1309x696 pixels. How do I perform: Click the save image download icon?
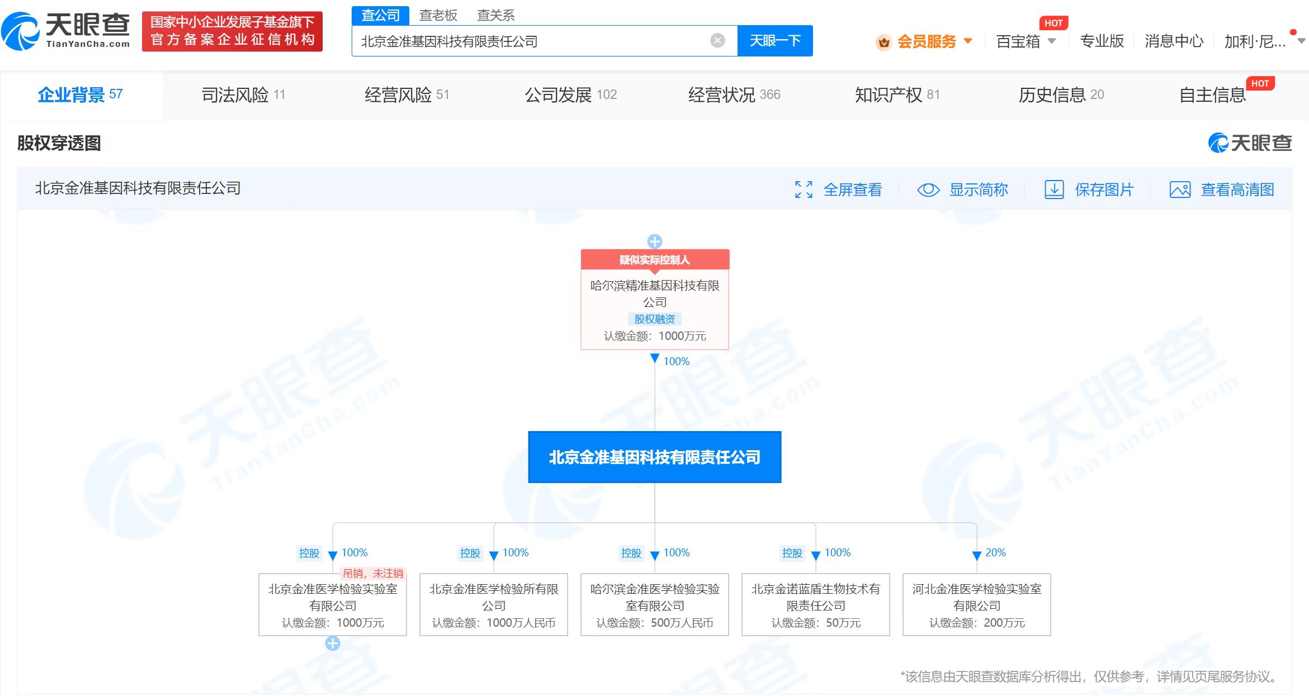(x=1054, y=190)
